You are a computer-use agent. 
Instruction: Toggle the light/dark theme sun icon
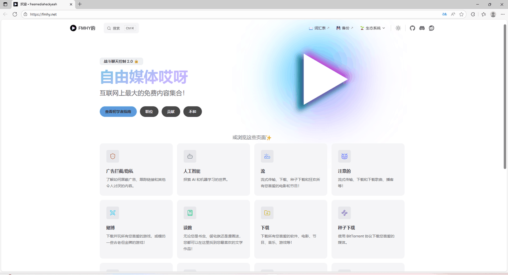click(398, 28)
